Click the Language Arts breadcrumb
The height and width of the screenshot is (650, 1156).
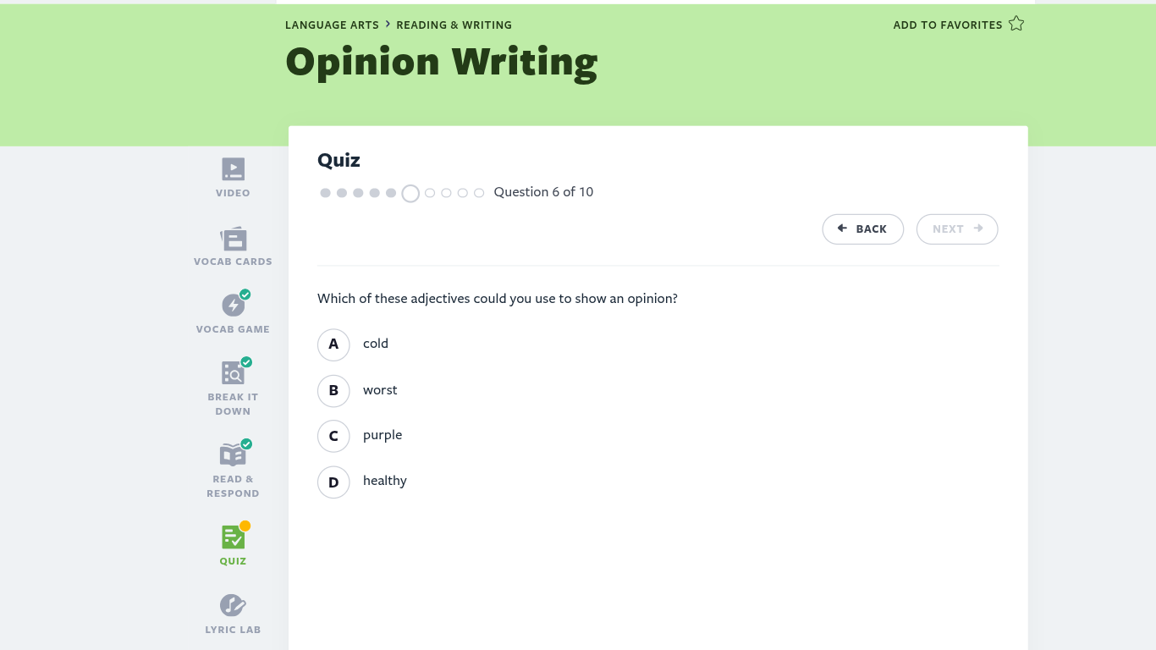(x=332, y=25)
